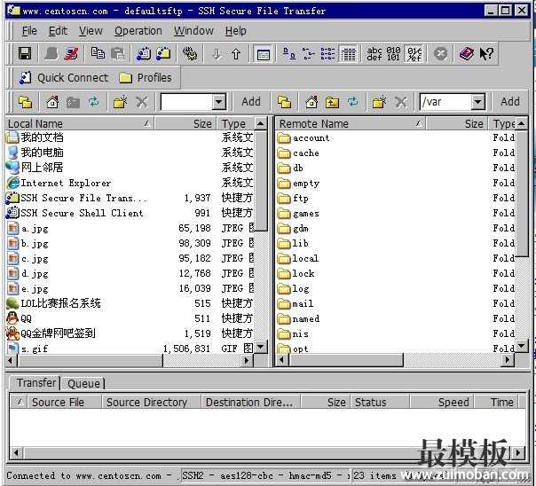
Task: Open a new terminal window icon
Action: pos(144,53)
